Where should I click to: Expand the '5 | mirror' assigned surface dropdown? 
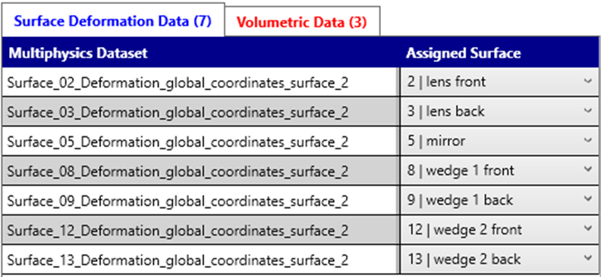point(499,141)
